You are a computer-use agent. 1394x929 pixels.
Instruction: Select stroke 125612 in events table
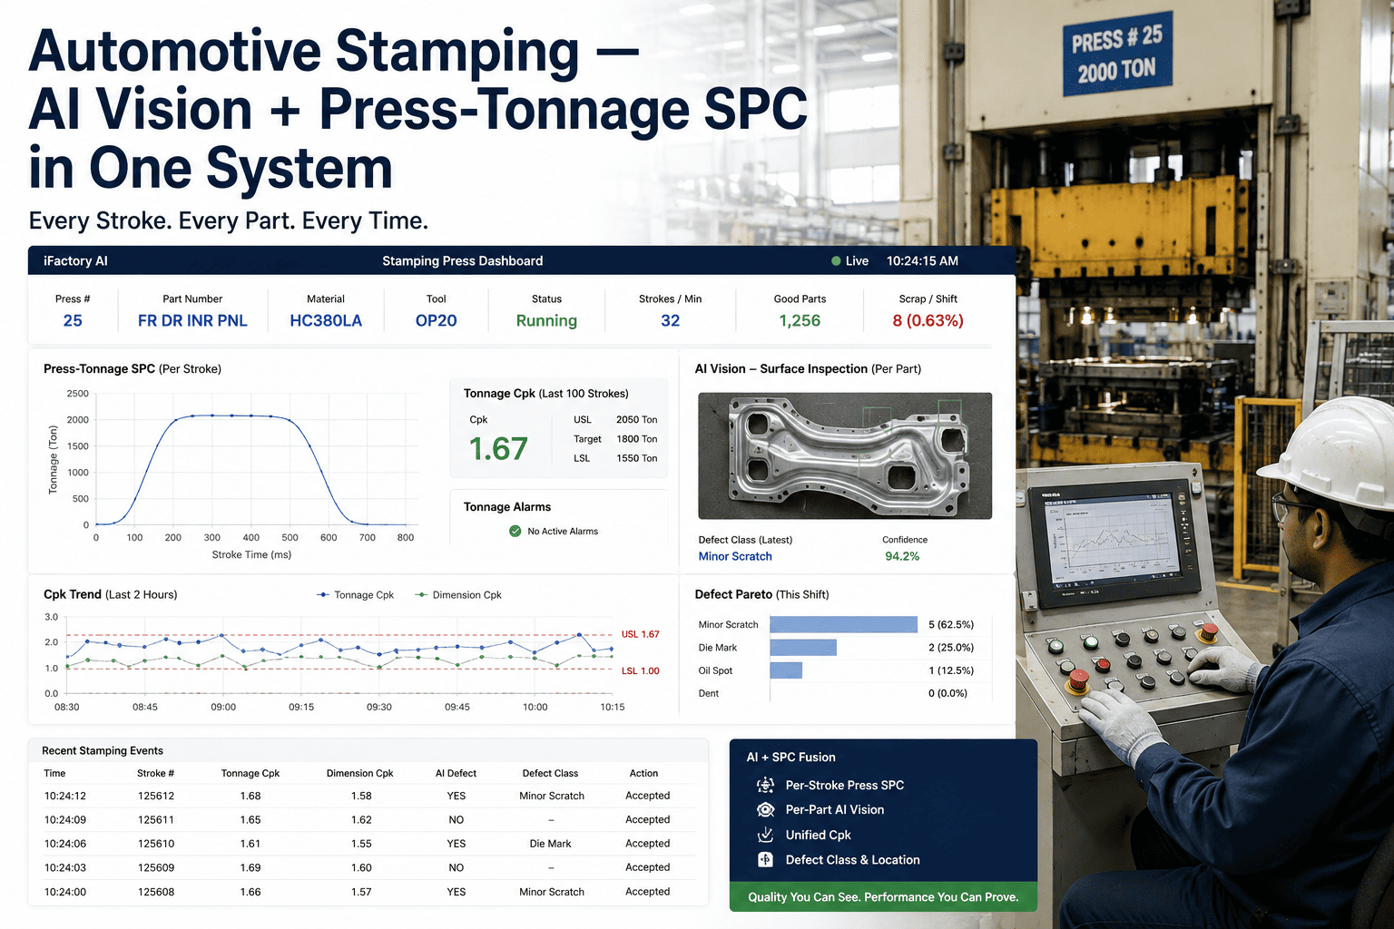(156, 797)
